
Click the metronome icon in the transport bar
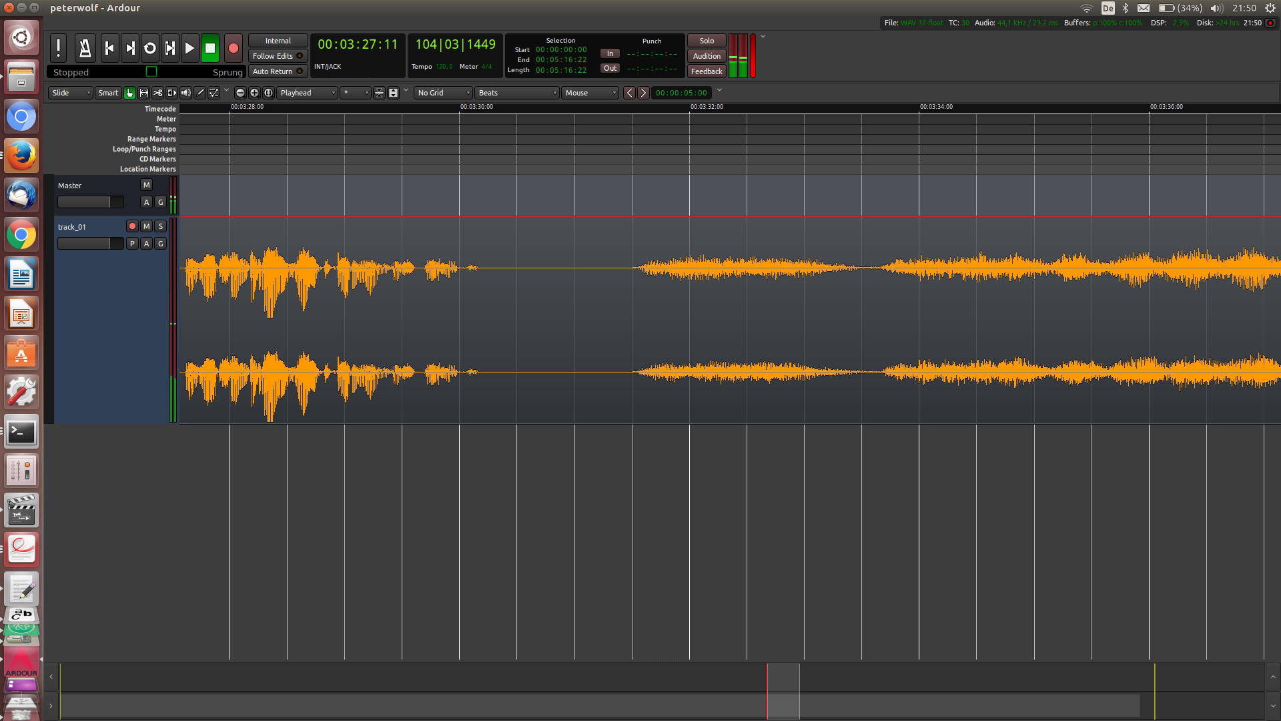85,47
